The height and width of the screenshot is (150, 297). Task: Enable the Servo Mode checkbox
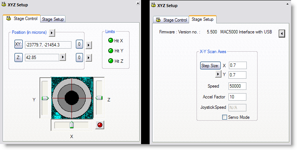click(224, 117)
